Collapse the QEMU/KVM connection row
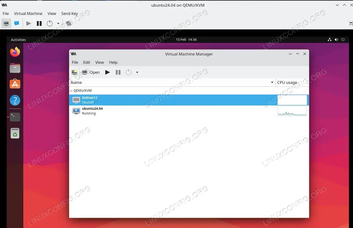The width and height of the screenshot is (353, 228). click(x=71, y=91)
